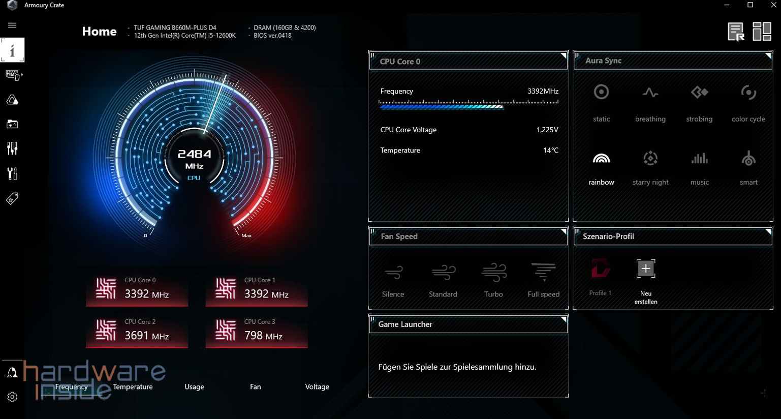This screenshot has height=419, width=781.
Task: Open the Tools wrench sidebar icon
Action: click(x=12, y=173)
